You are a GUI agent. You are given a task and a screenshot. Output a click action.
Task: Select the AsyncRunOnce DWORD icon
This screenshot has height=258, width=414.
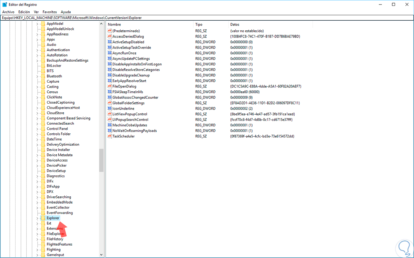click(x=110, y=53)
